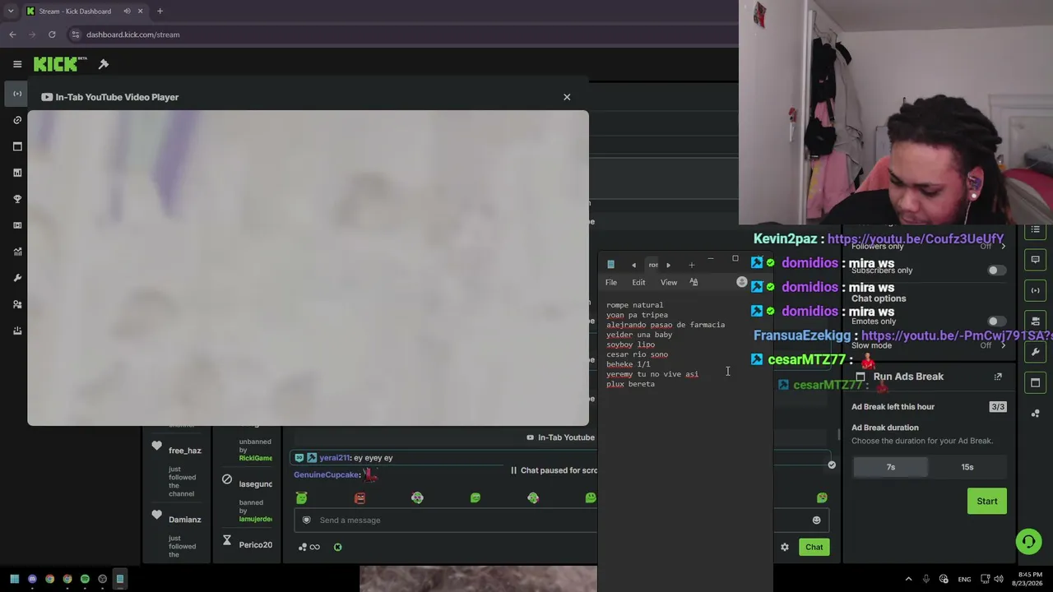1053x592 pixels.
Task: Click the In-Tab YouTube video preview
Action: (x=308, y=268)
